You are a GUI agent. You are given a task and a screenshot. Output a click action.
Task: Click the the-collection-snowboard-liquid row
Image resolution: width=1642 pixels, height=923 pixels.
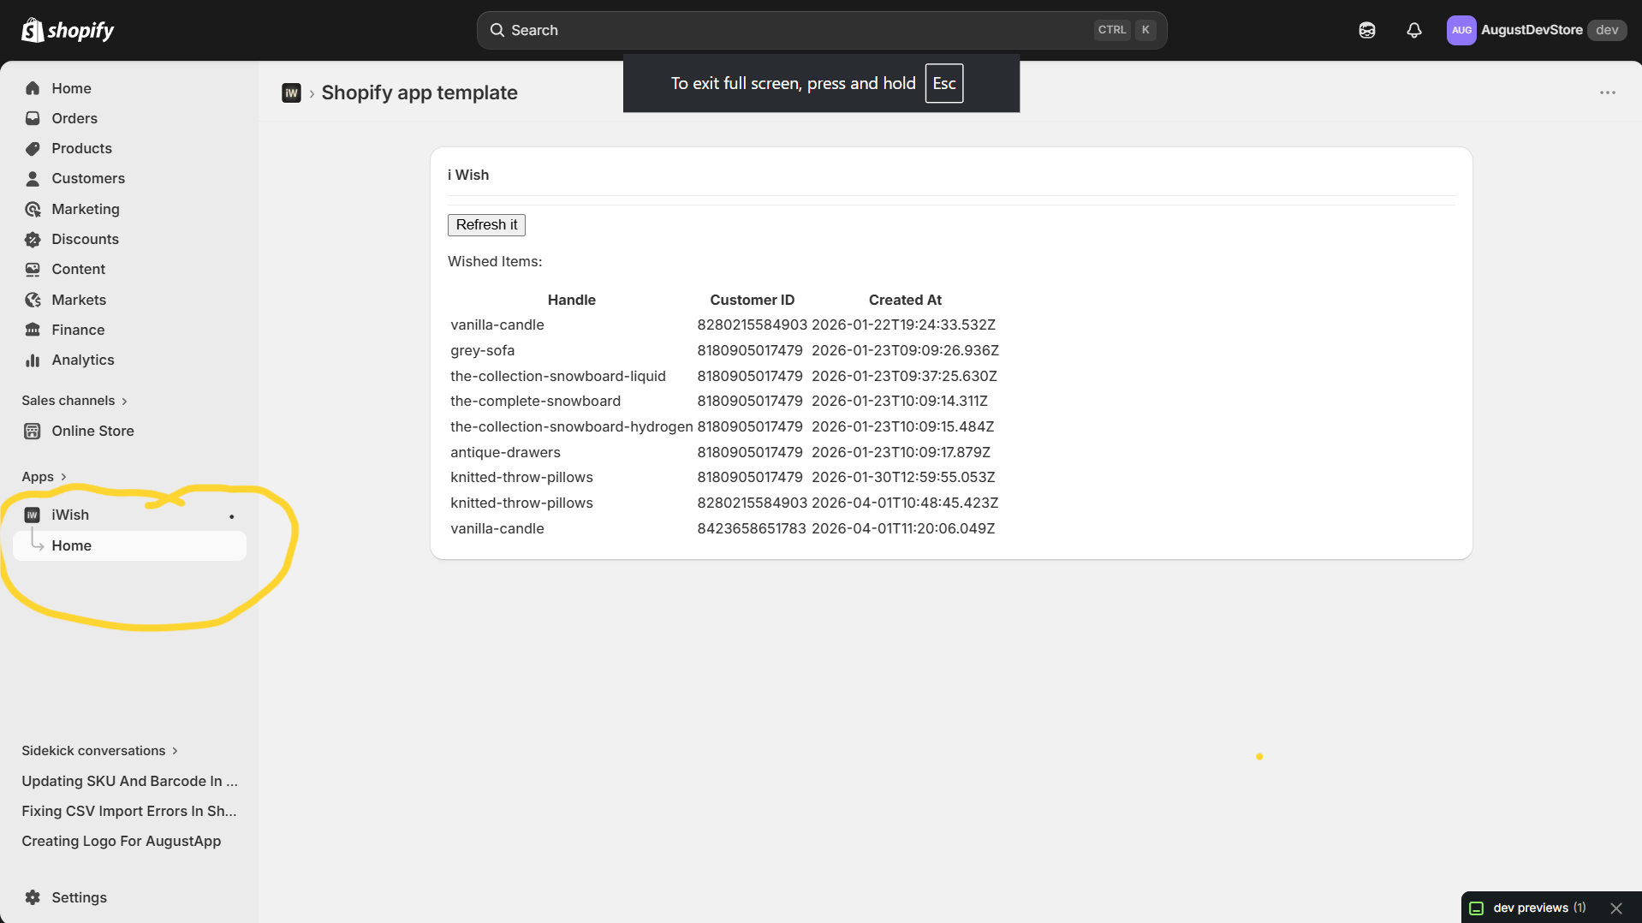(x=724, y=376)
